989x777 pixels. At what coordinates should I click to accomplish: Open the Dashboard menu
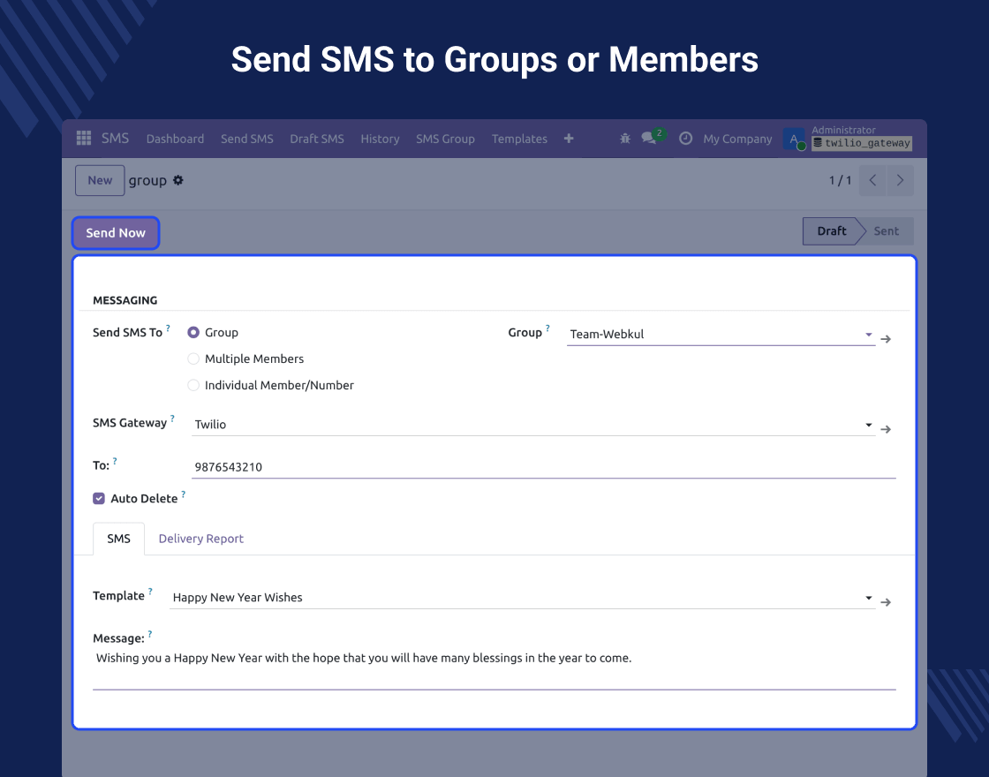coord(176,139)
